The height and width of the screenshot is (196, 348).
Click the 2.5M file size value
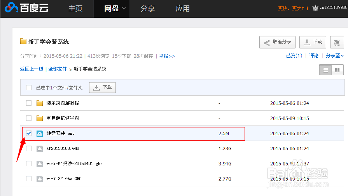pyautogui.click(x=224, y=134)
